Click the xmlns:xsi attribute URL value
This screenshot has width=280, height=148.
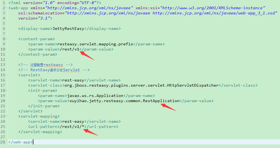[212, 8]
